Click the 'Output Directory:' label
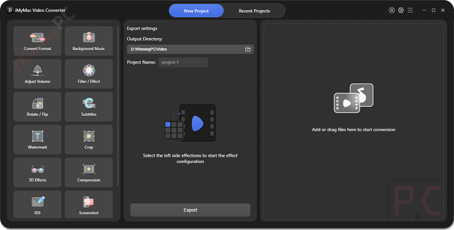 click(x=145, y=39)
